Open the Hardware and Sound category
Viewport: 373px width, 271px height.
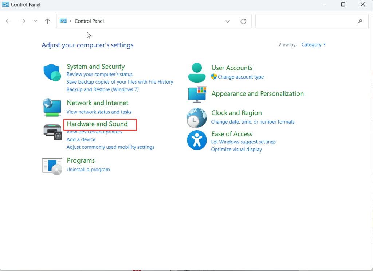click(x=97, y=124)
